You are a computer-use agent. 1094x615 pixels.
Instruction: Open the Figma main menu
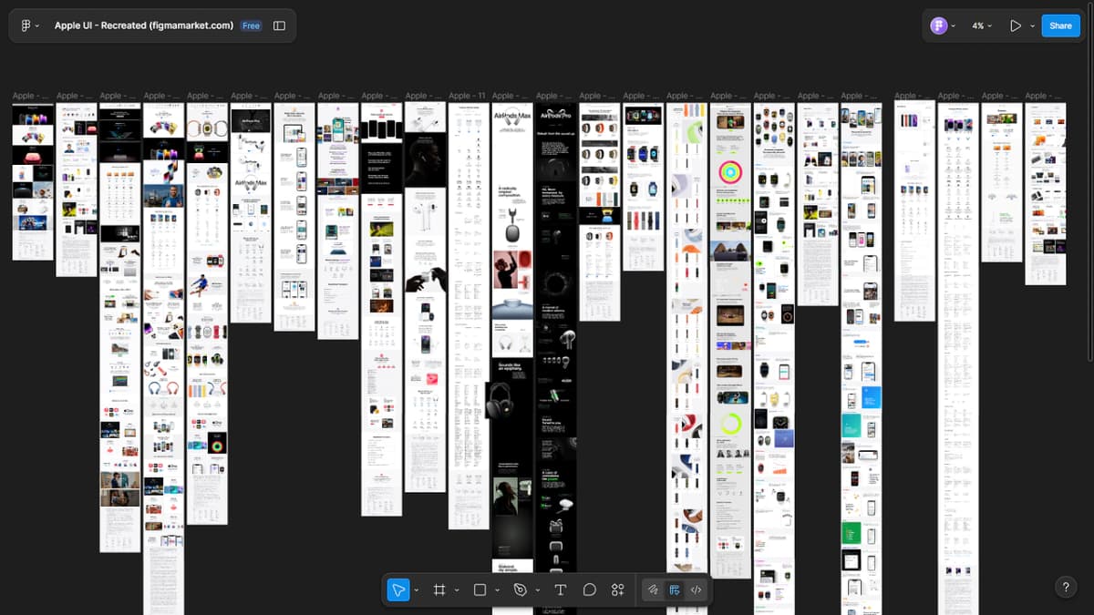tap(29, 26)
